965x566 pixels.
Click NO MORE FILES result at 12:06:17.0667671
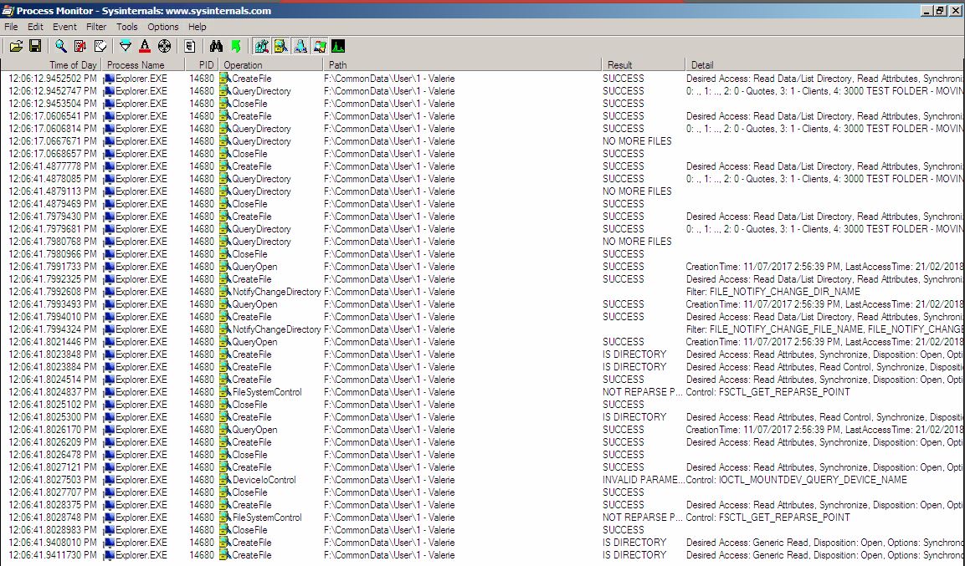pos(637,141)
